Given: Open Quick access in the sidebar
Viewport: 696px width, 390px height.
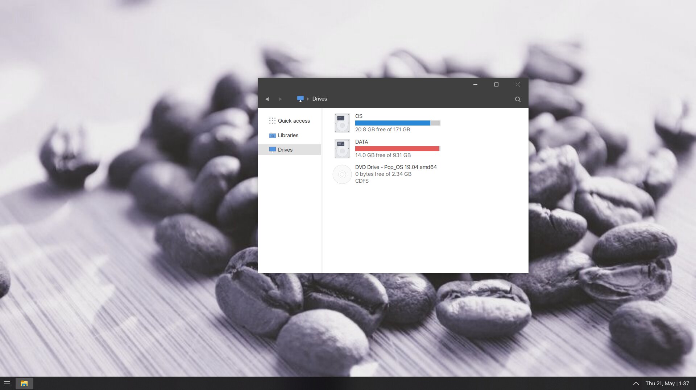Looking at the screenshot, I should [x=290, y=121].
